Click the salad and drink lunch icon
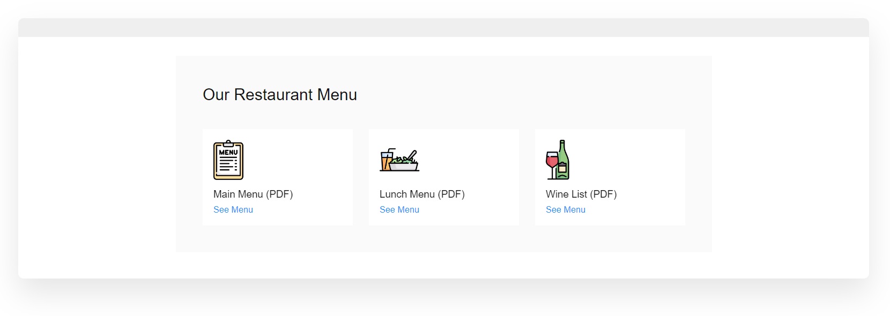 [x=399, y=160]
